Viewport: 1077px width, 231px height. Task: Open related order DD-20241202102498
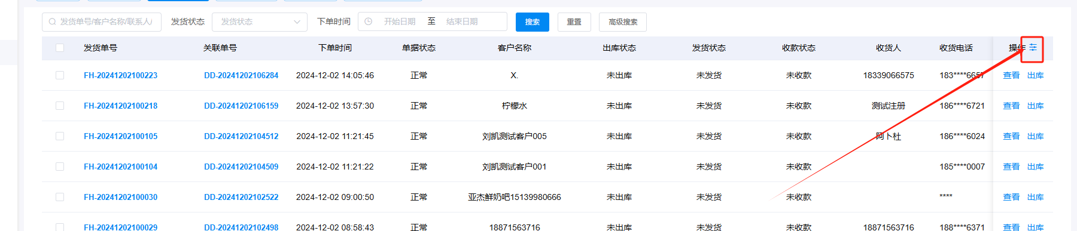tap(241, 227)
